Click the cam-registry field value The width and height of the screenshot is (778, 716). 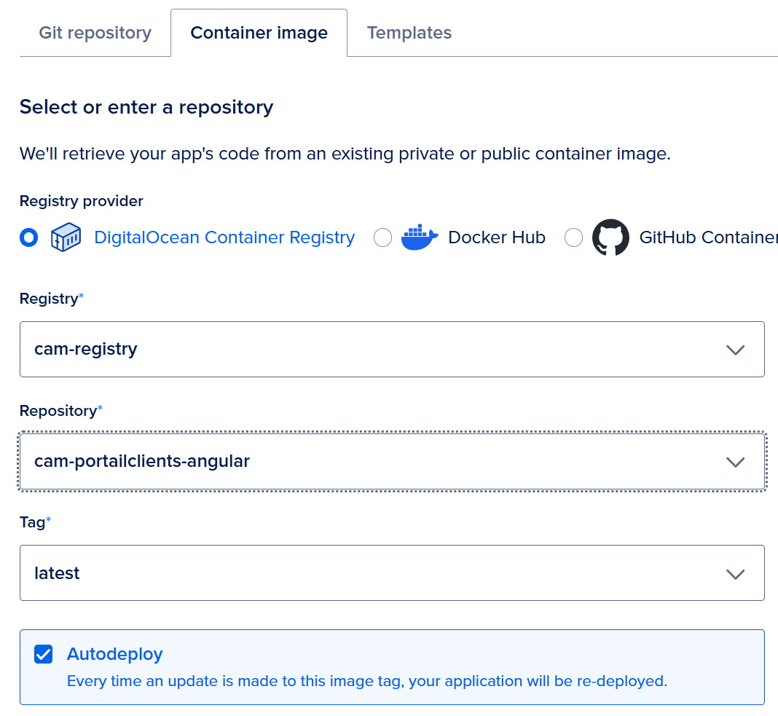pos(86,350)
